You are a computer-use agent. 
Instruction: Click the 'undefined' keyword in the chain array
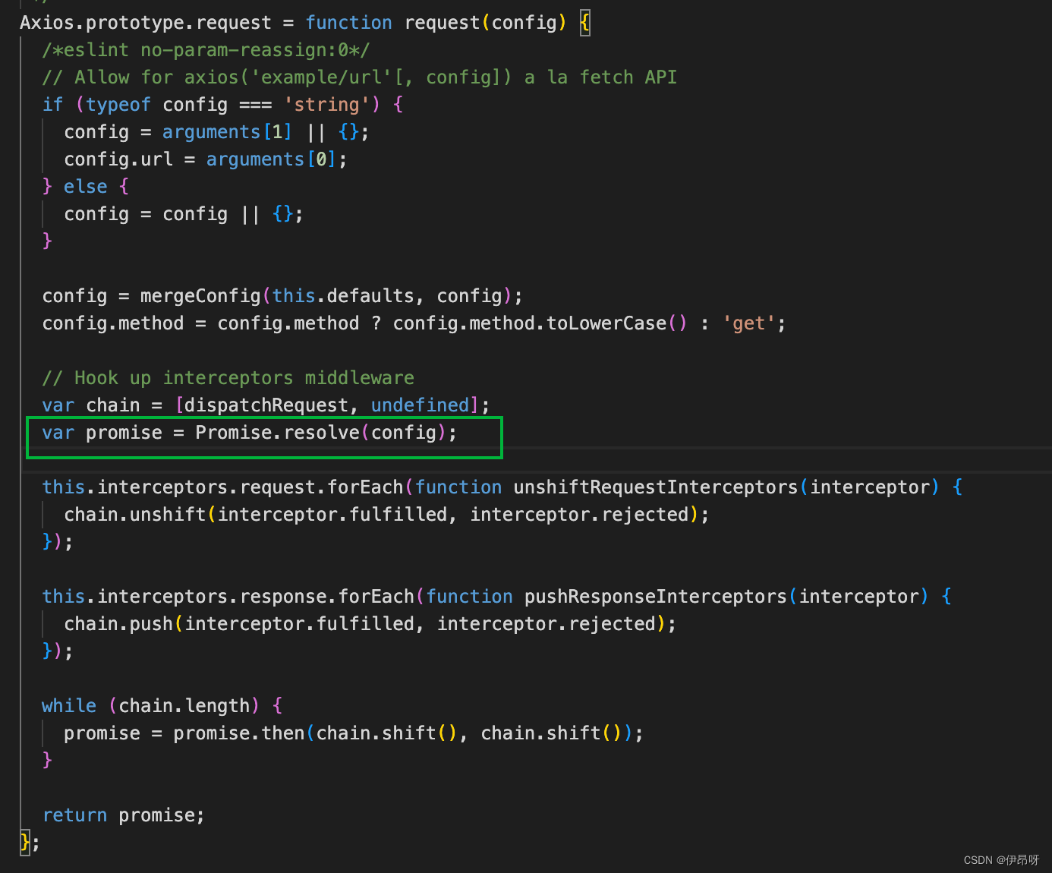click(420, 405)
